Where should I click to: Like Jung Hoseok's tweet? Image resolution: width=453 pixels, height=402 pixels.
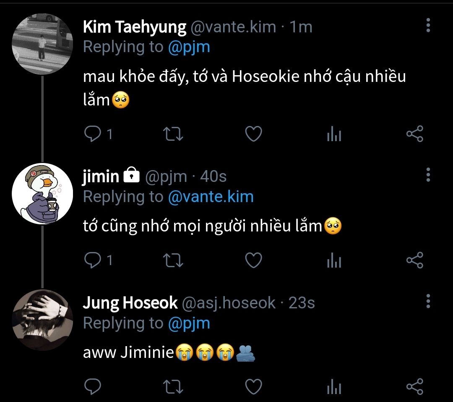point(253,386)
